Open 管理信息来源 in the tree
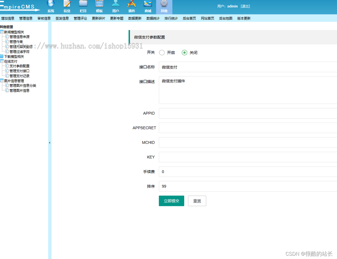Viewport: 337px width, 259px height. tap(19, 37)
